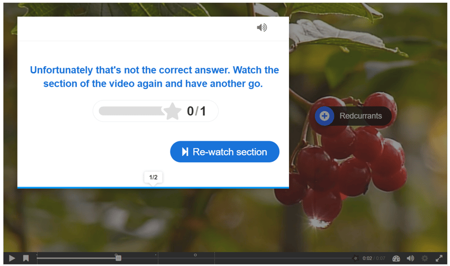
Task: Enter fullscreen mode
Action: pyautogui.click(x=439, y=258)
